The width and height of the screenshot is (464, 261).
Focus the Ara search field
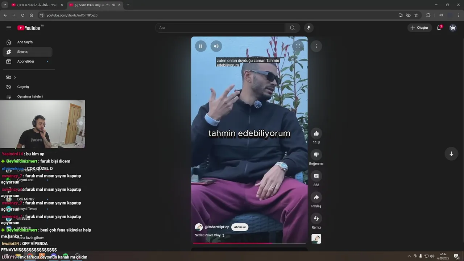coord(220,28)
